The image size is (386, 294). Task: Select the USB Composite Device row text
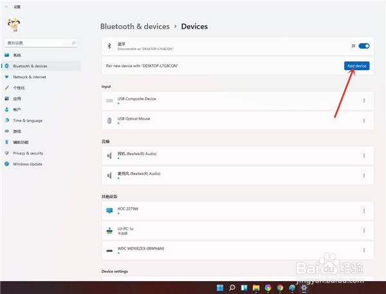coord(136,98)
